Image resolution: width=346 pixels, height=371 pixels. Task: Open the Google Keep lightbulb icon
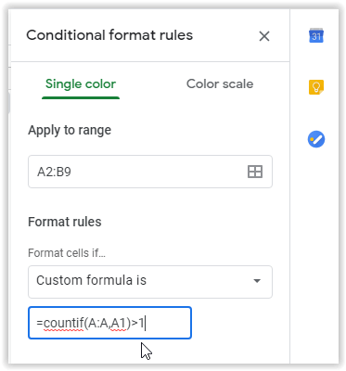pyautogui.click(x=316, y=87)
